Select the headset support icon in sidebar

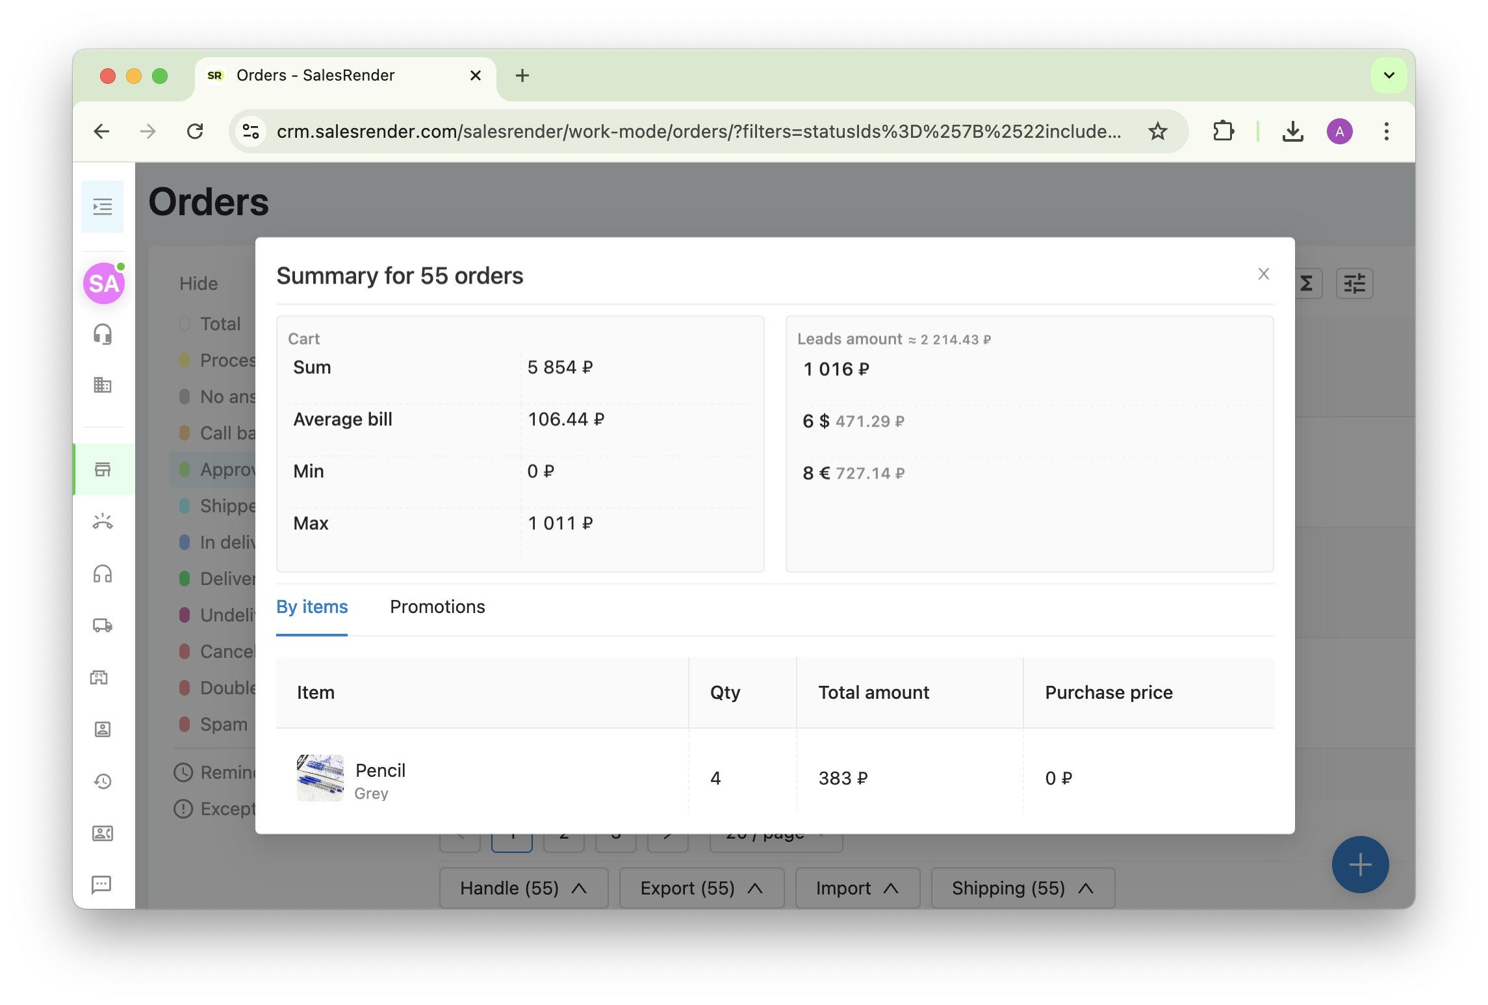[x=103, y=334]
